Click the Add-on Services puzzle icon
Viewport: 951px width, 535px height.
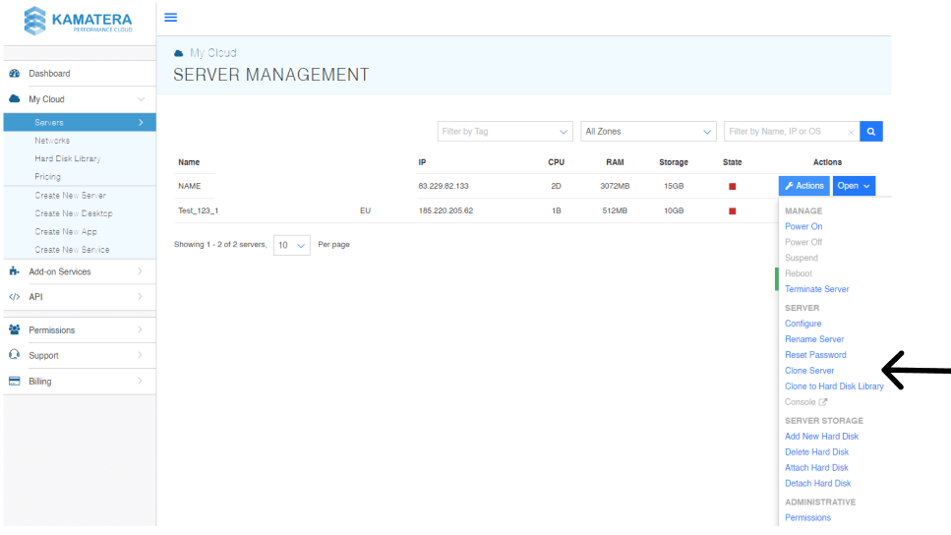click(x=15, y=271)
